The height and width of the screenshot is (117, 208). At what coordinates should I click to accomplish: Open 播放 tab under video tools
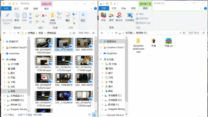(47, 9)
